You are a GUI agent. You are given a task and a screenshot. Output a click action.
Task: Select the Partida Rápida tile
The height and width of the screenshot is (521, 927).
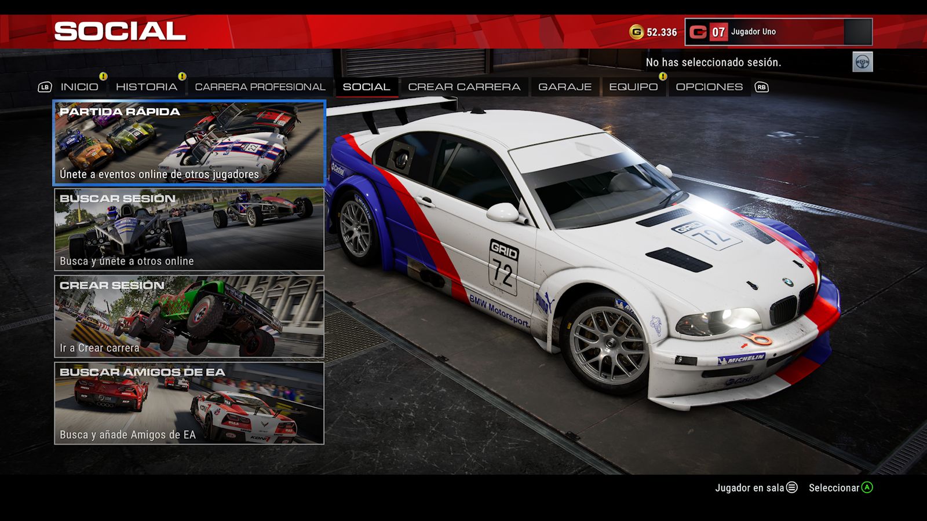[x=189, y=142]
